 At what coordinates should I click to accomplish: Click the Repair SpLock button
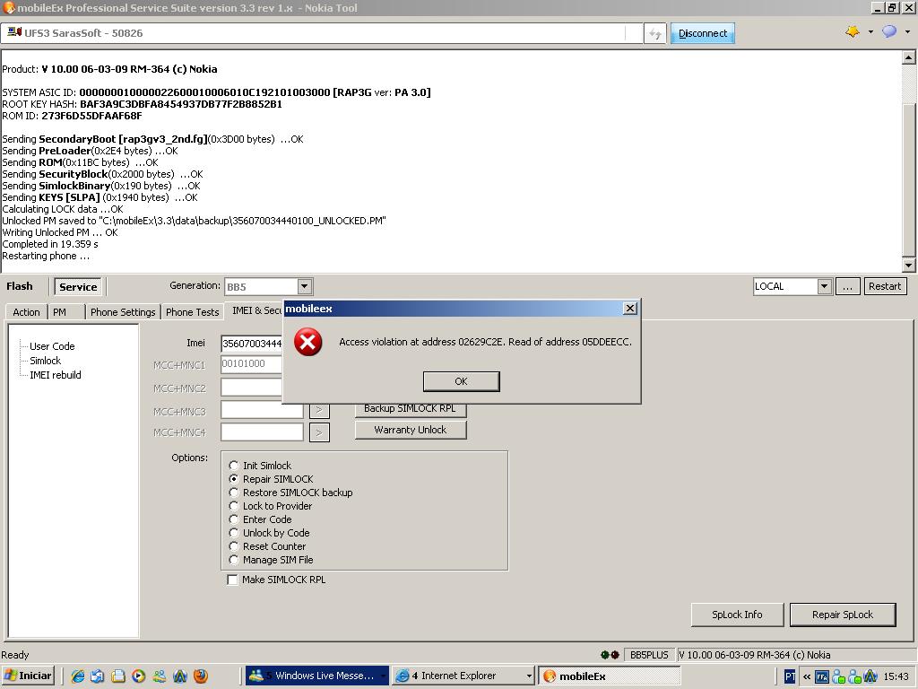843,615
